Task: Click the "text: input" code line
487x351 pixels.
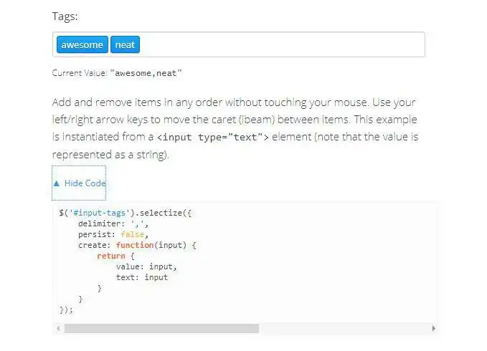Action: click(141, 277)
